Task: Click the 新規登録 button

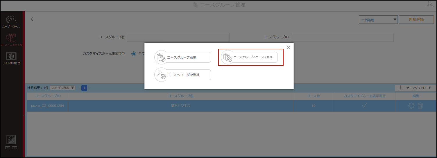Action: point(416,19)
